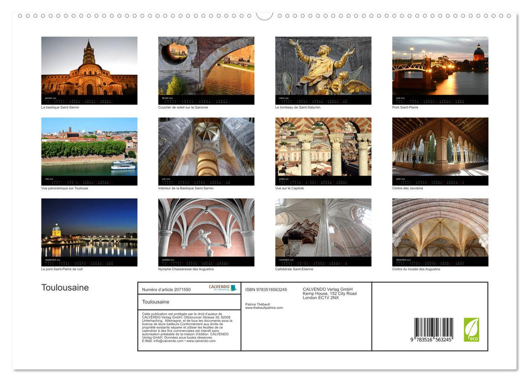Expand the Numéro d'article 2071550 row

click(167, 289)
